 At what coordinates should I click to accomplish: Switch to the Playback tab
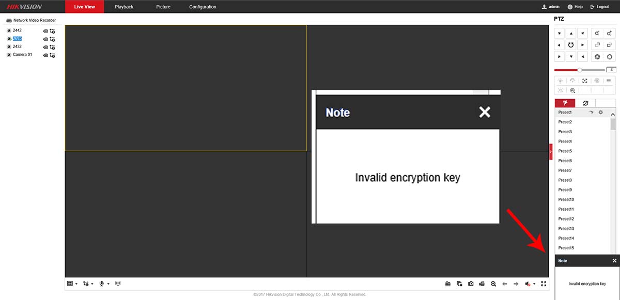click(123, 7)
